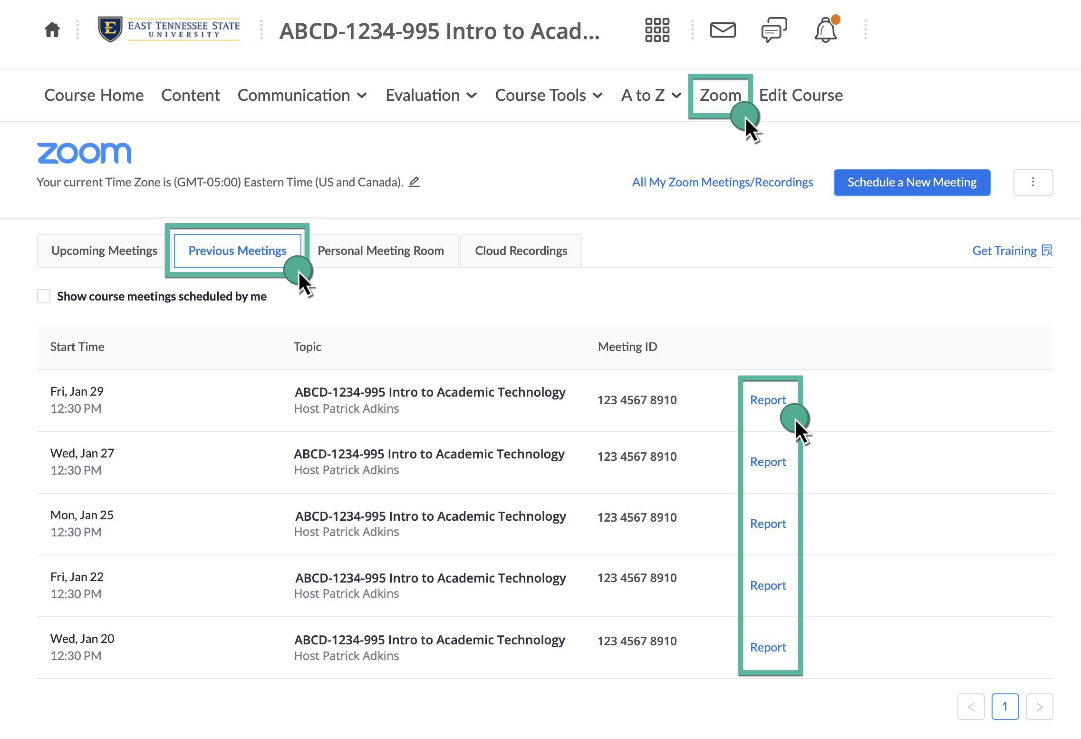Check Show course meetings scheduled by me

click(x=44, y=296)
